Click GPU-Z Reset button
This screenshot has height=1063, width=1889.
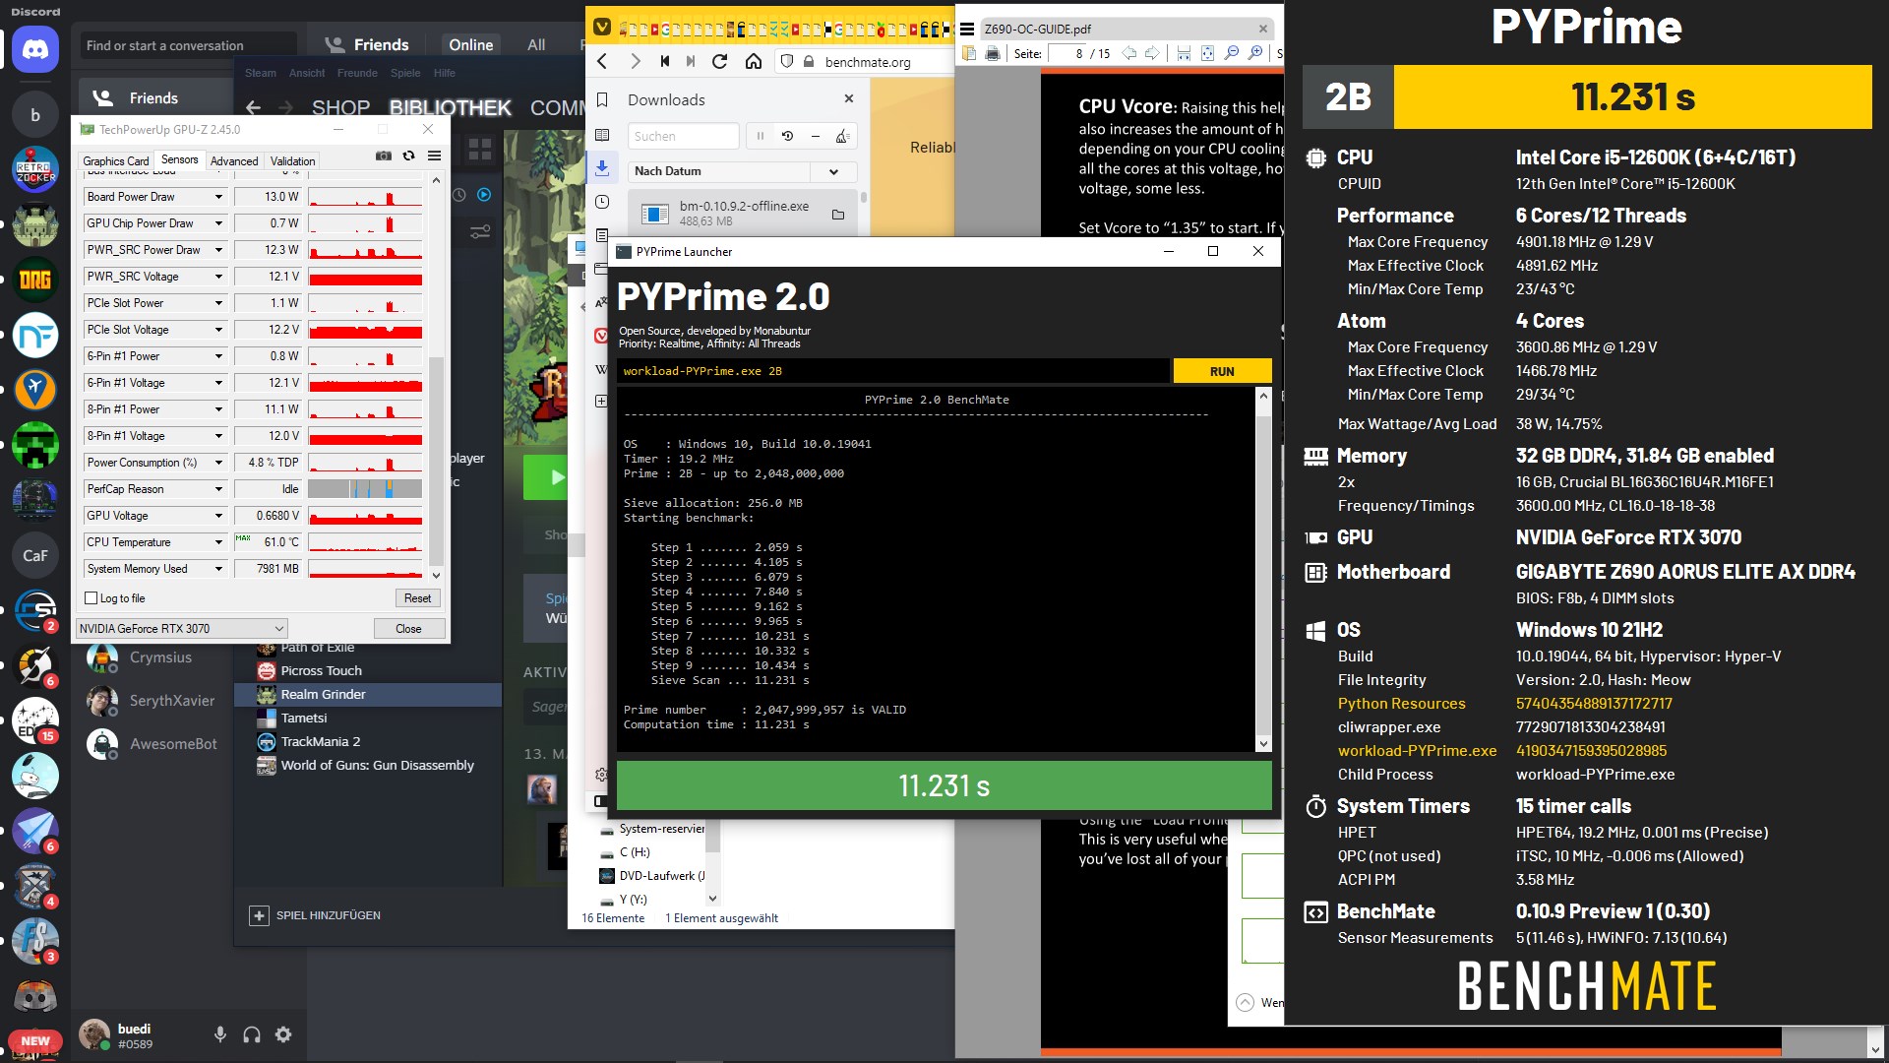pos(417,598)
